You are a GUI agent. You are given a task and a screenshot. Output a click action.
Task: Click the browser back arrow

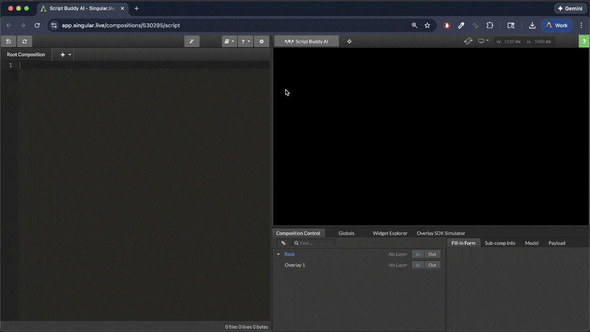(9, 25)
